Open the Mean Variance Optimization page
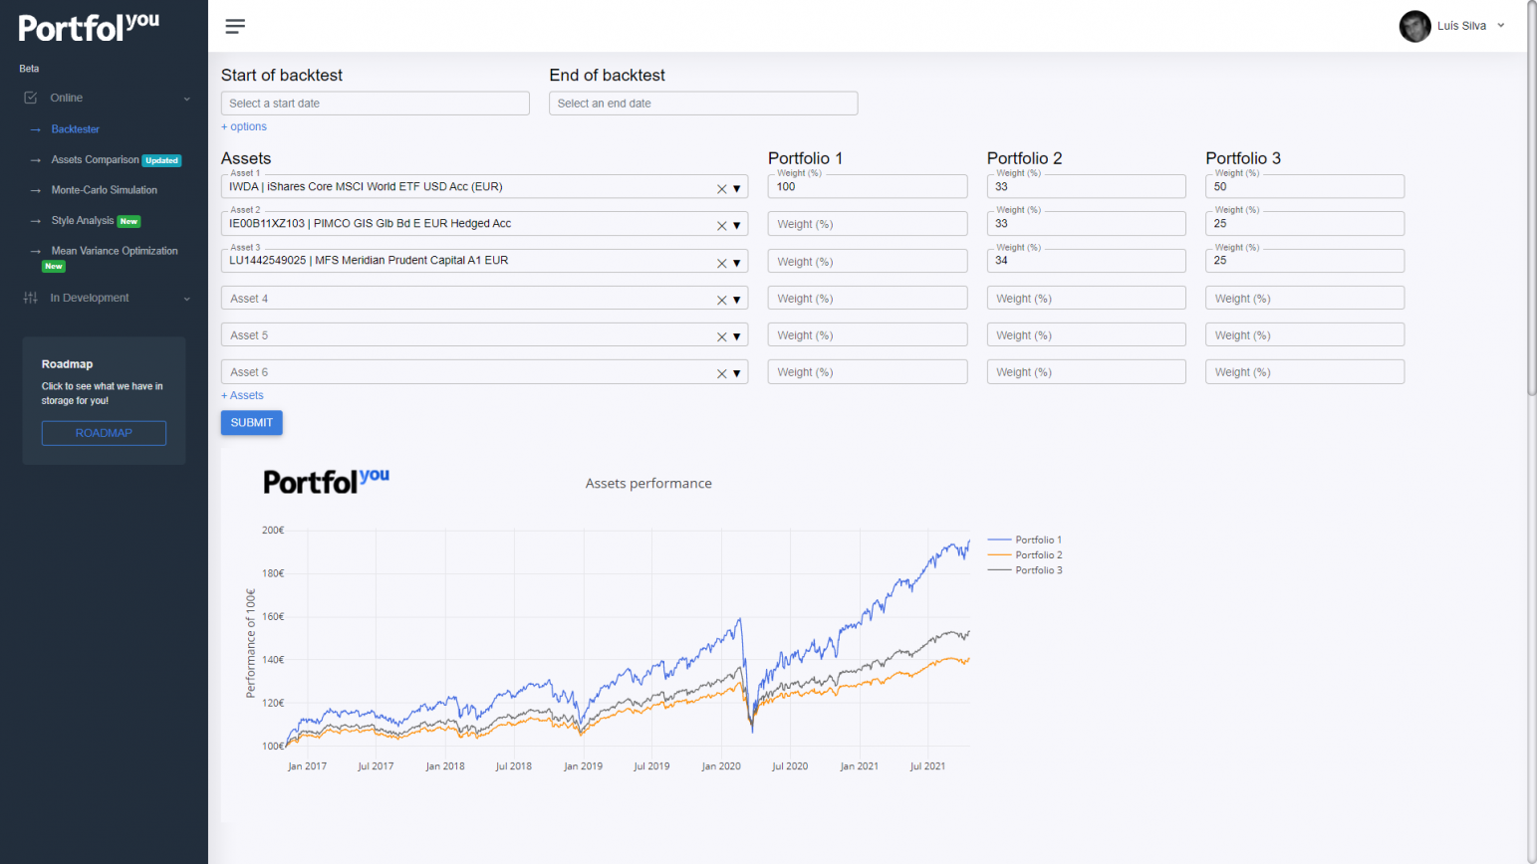Viewport: 1537px width, 864px height. click(115, 251)
